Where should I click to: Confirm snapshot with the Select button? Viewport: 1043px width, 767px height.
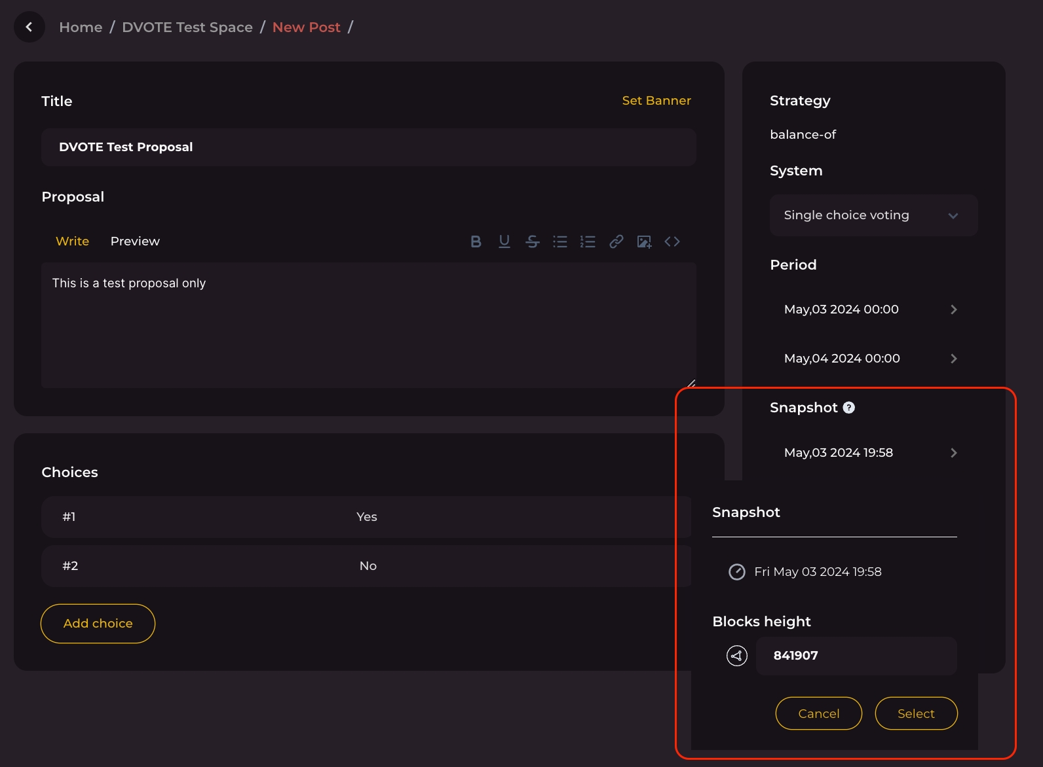coord(916,713)
